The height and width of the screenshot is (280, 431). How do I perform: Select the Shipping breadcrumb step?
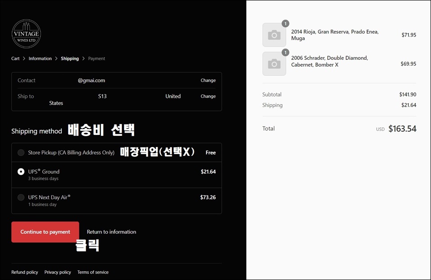[x=70, y=58]
